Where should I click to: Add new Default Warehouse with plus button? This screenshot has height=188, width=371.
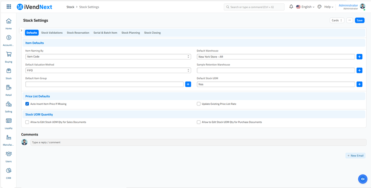[x=359, y=57]
